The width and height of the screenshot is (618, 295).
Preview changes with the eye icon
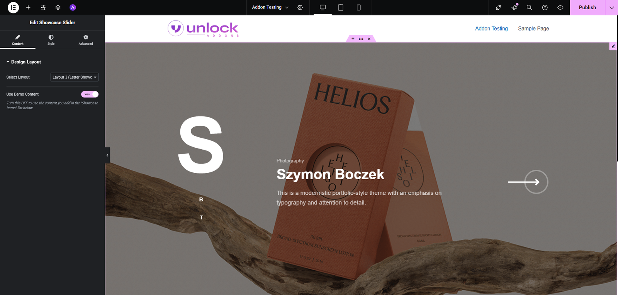pos(560,7)
